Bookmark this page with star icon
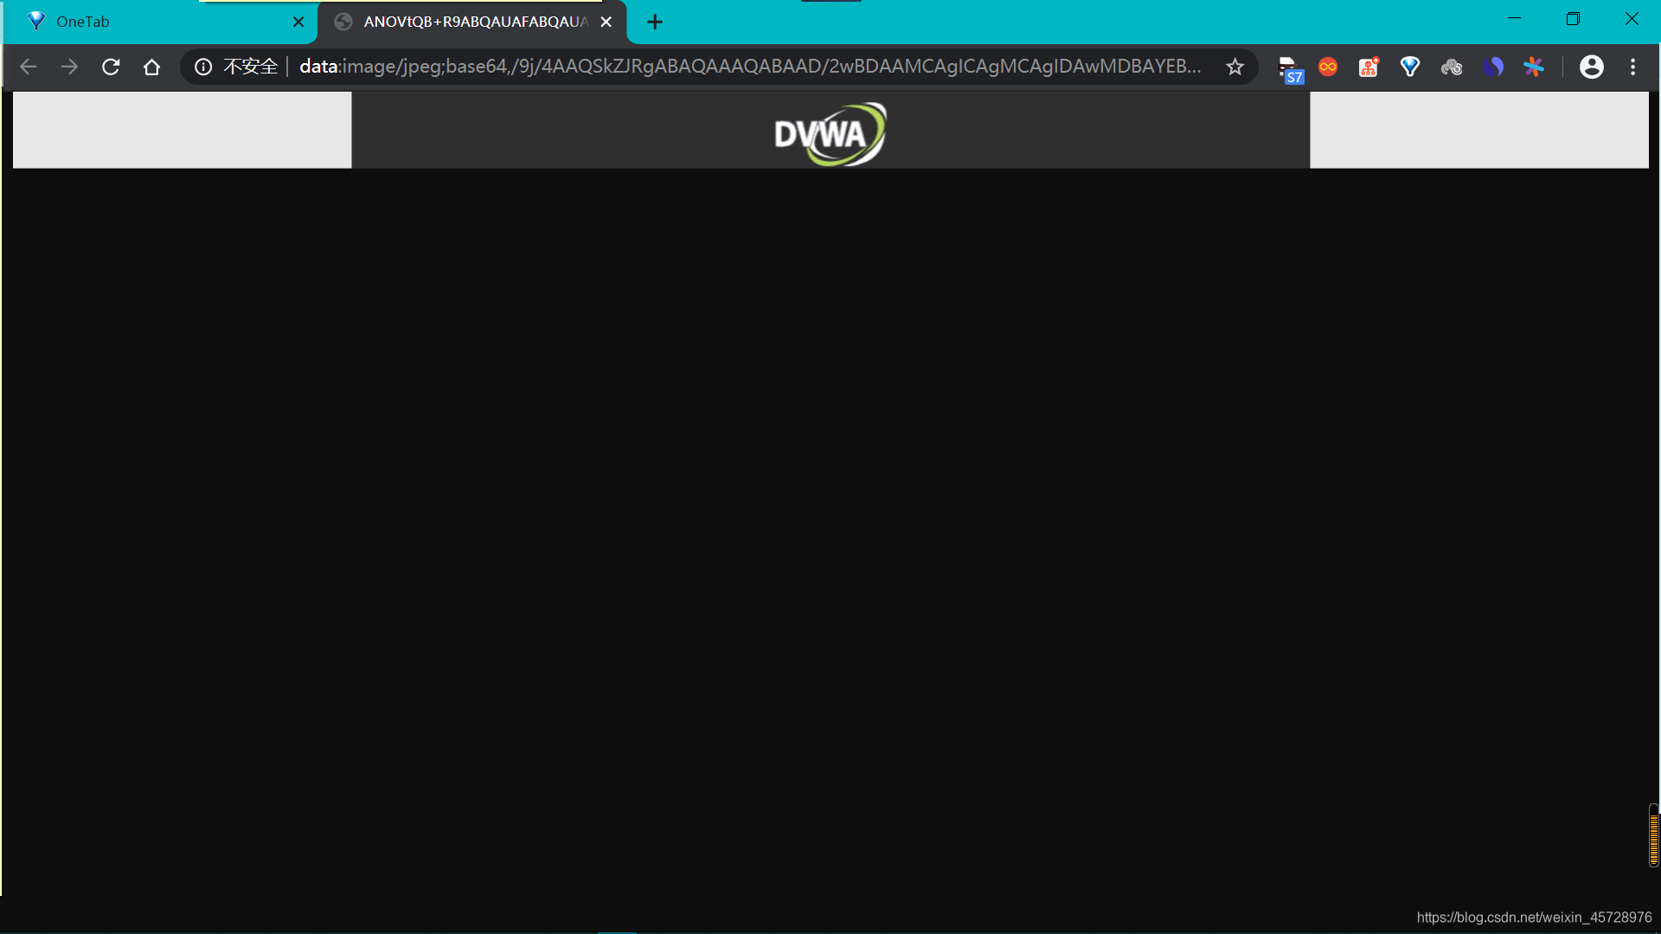This screenshot has height=934, width=1661. coord(1235,67)
